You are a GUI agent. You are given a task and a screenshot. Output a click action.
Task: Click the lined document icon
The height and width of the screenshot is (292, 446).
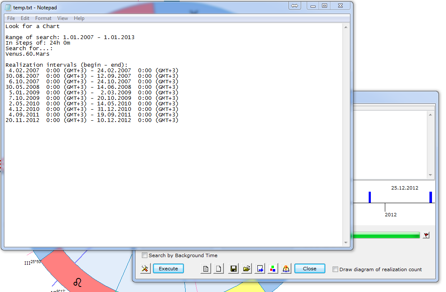206,269
